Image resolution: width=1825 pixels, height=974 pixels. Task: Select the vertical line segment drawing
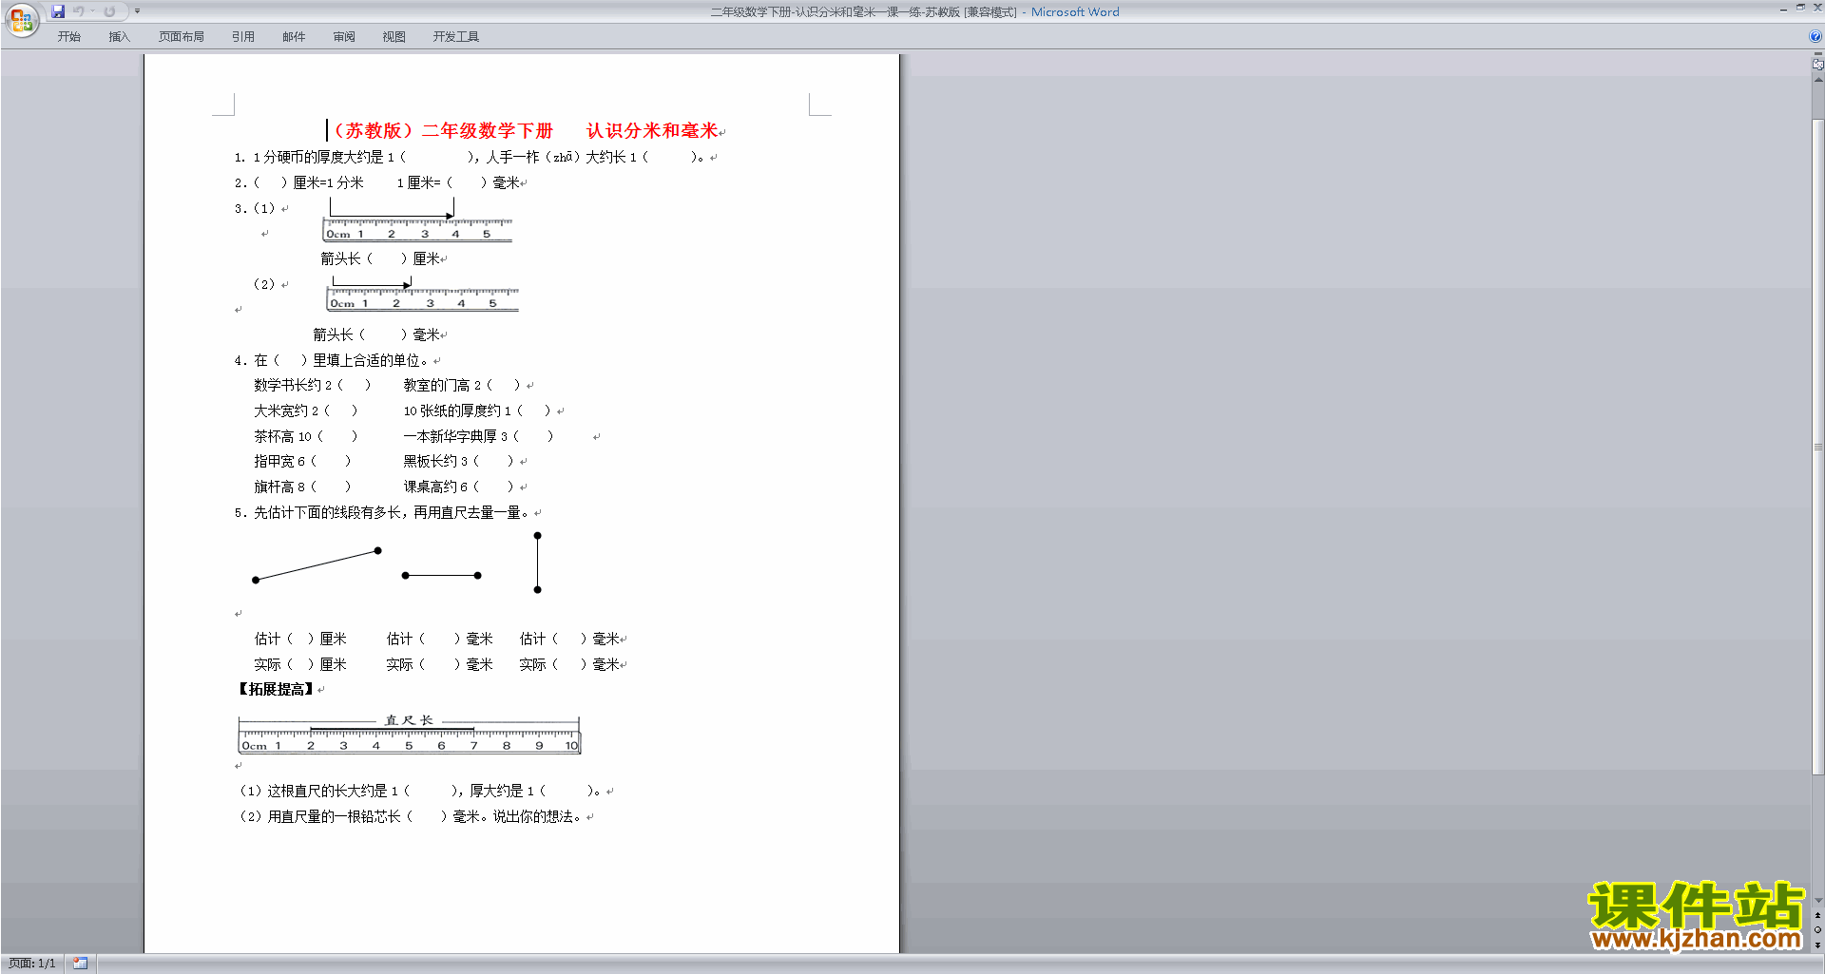click(537, 563)
